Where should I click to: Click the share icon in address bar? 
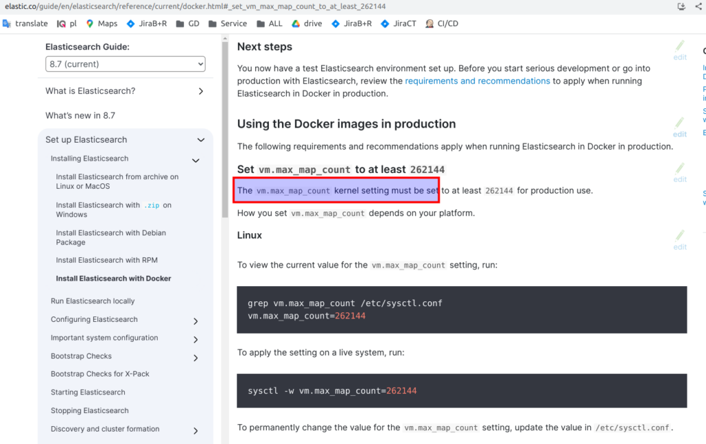[698, 6]
